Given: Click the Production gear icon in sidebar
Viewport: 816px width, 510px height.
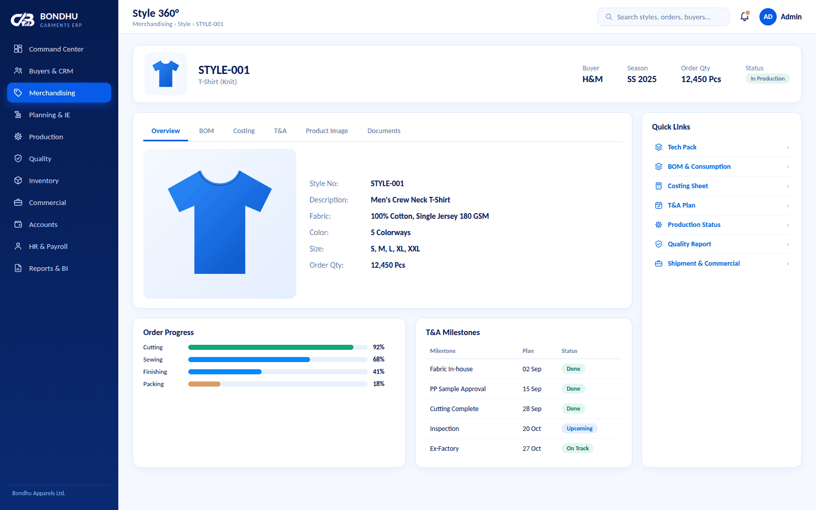Looking at the screenshot, I should pyautogui.click(x=18, y=137).
